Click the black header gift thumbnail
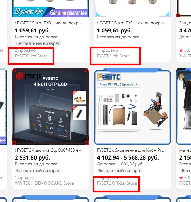Image resolution: width=191 pixels, height=202 pixels. tap(80, 113)
